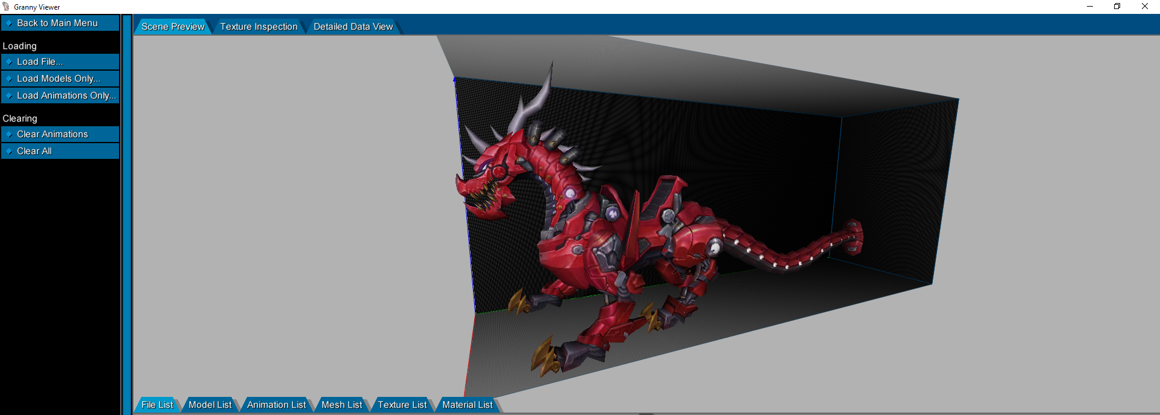Screen dimensions: 1160x415
Task: Show the Detailed Data View tab
Action: [353, 27]
